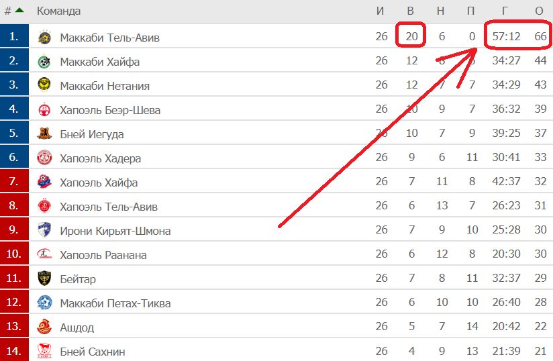This screenshot has height=361, width=553.
Task: Click the Ironi Kiryat Shmona club logo
Action: pyautogui.click(x=44, y=231)
